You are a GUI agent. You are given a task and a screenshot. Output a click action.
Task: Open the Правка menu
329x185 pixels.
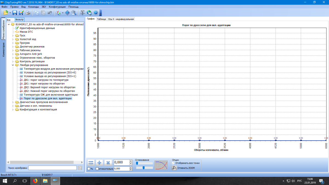pyautogui.click(x=14, y=6)
